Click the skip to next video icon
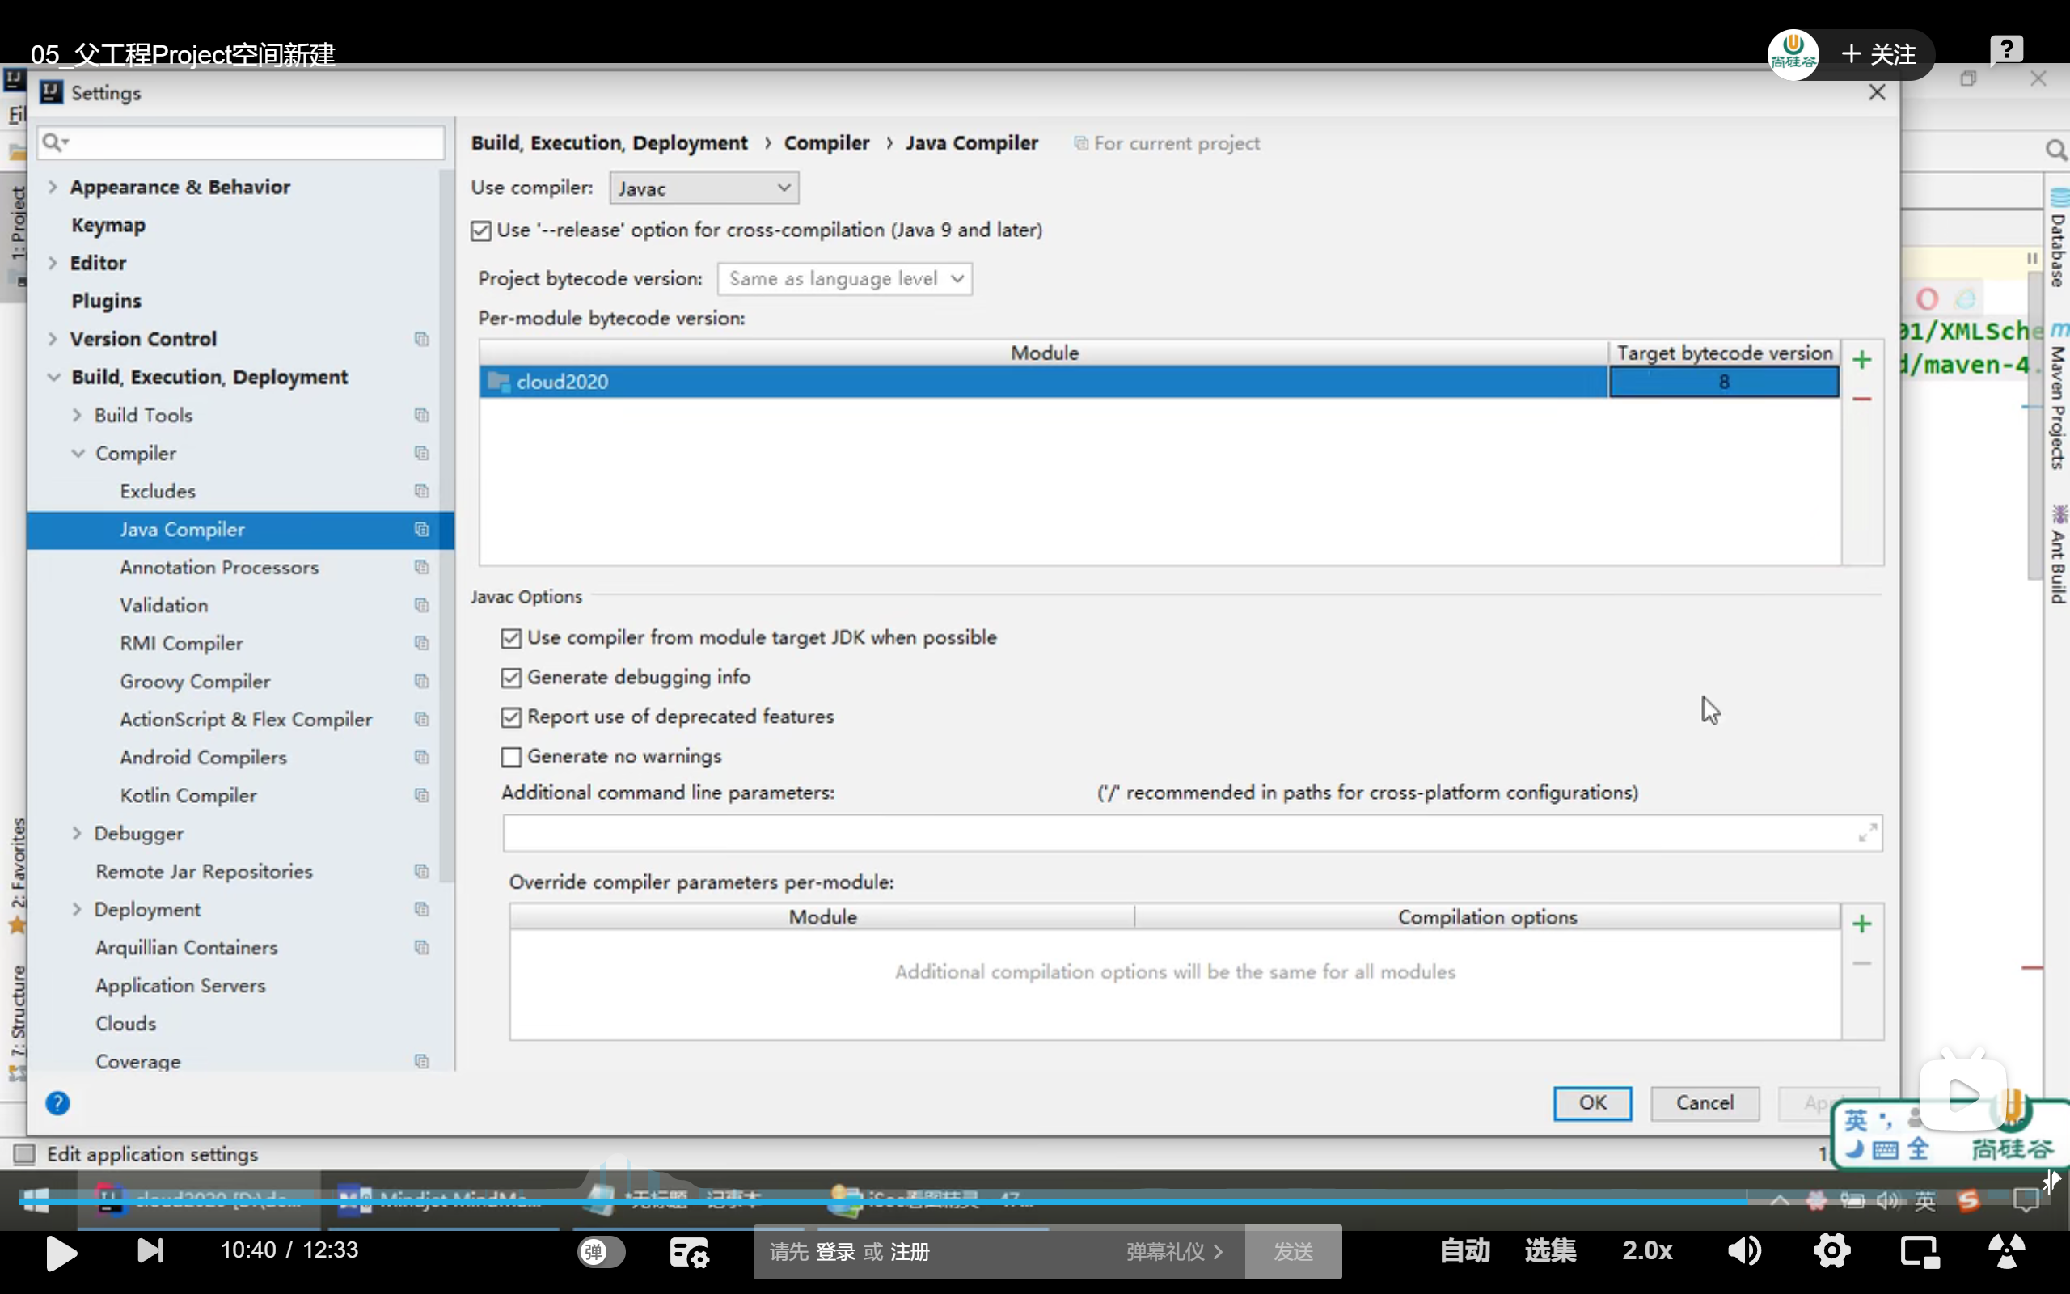Screen dimensions: 2070x1294 [x=150, y=1250]
